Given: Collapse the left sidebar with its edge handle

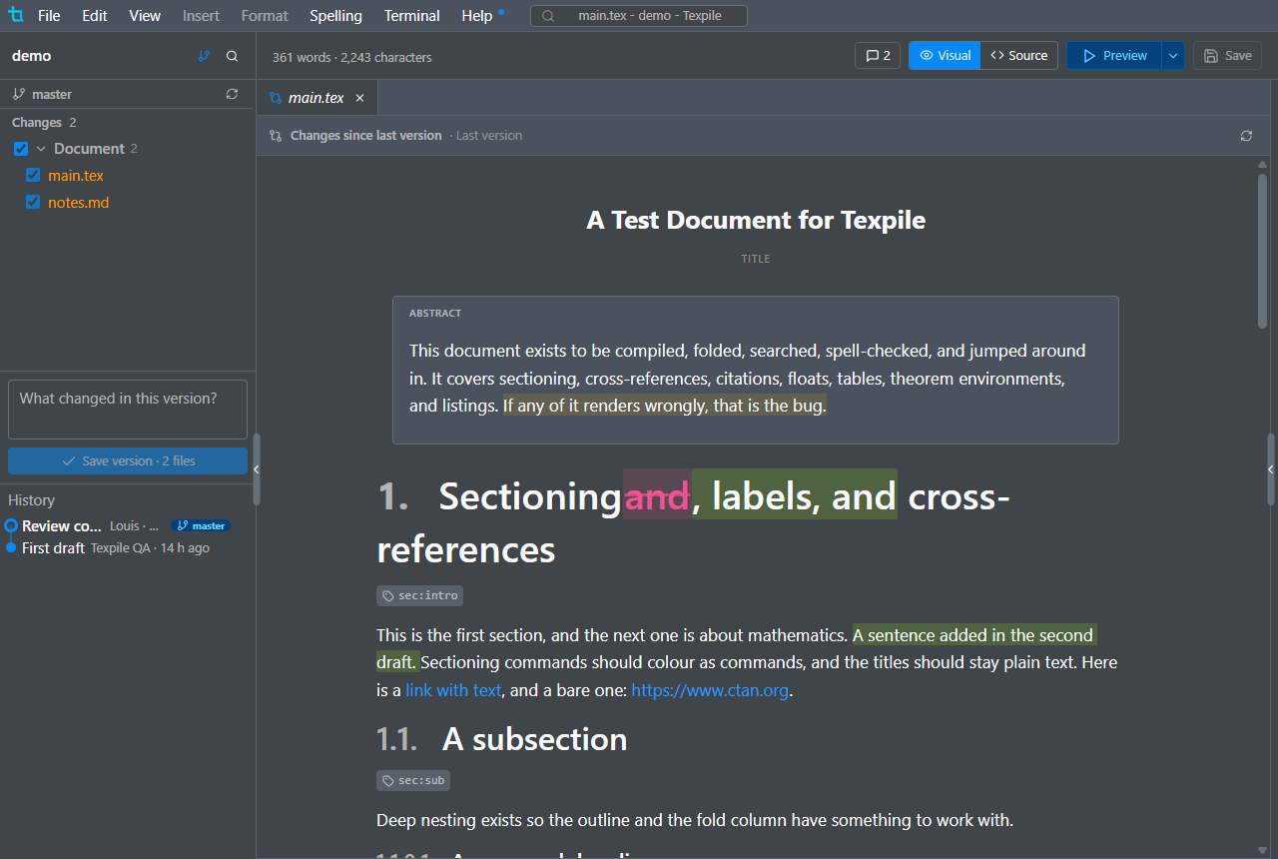Looking at the screenshot, I should (256, 468).
